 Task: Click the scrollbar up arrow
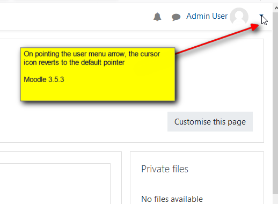click(x=276, y=8)
